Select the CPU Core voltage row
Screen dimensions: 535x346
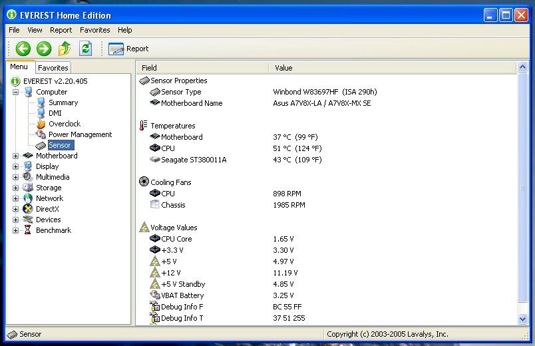click(326, 239)
